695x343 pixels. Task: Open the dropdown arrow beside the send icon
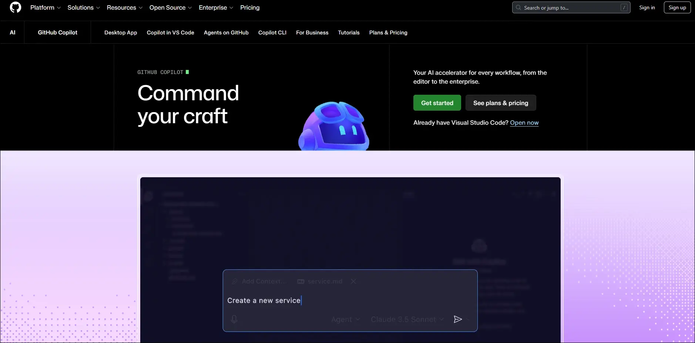point(468,319)
